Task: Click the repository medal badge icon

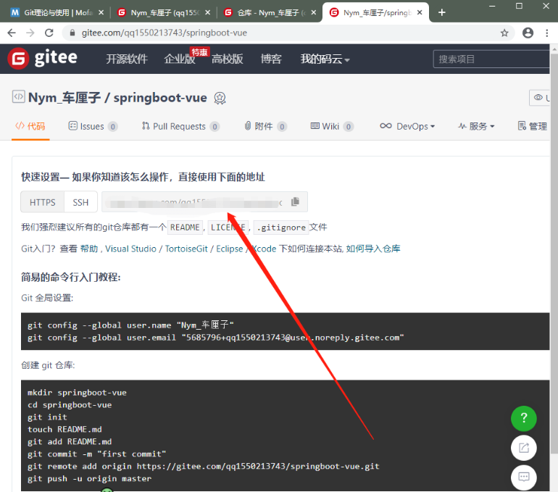Action: point(220,98)
